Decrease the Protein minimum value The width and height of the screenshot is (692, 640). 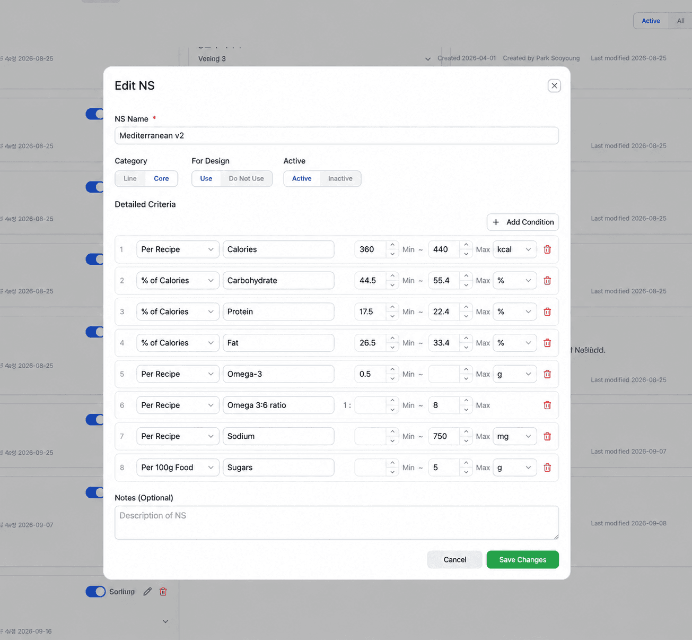pyautogui.click(x=392, y=316)
